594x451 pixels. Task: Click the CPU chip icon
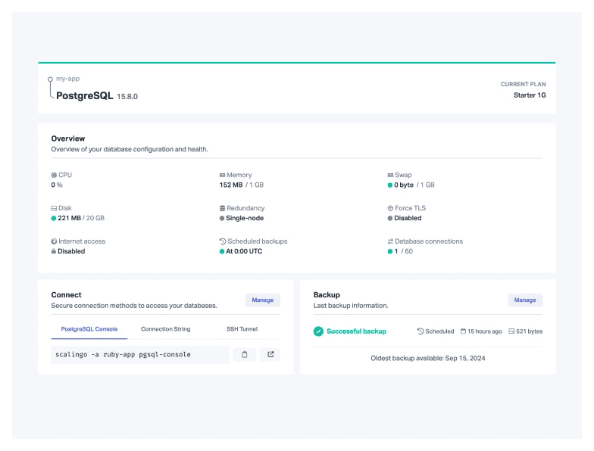pyautogui.click(x=54, y=176)
